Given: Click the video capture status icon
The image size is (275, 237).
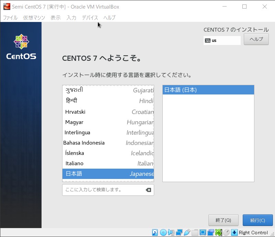Looking at the screenshot, I should (x=211, y=233).
